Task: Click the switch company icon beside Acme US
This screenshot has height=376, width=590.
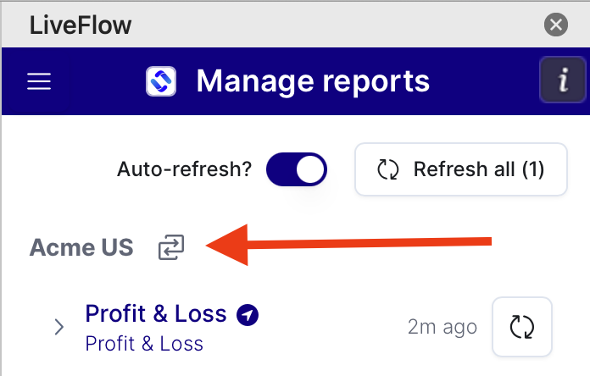Action: click(171, 247)
